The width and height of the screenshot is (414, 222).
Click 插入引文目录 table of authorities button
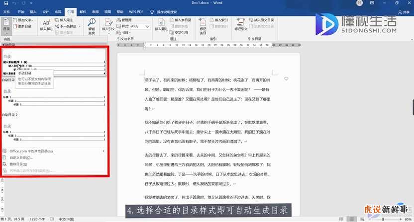(x=262, y=20)
